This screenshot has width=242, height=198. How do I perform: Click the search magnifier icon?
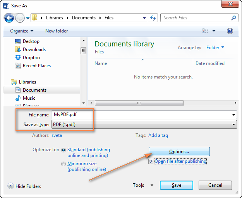point(233,18)
